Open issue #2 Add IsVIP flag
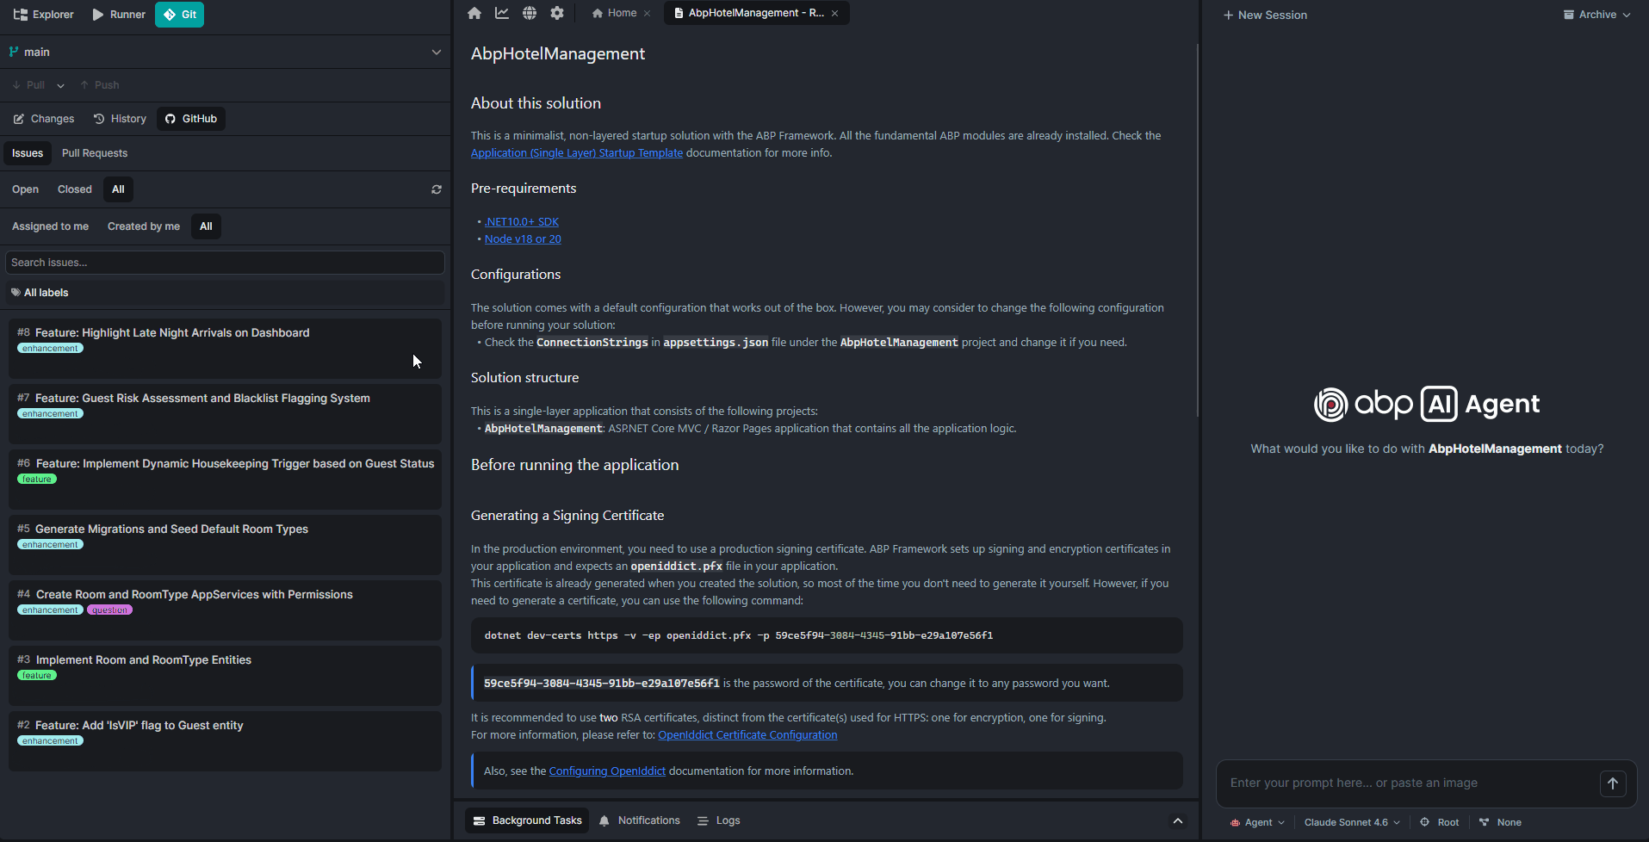Viewport: 1649px width, 842px height. [x=225, y=741]
